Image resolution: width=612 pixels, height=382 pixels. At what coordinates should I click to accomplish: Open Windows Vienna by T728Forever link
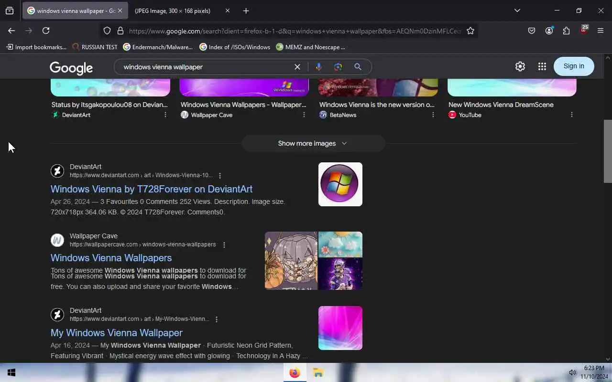click(x=152, y=189)
